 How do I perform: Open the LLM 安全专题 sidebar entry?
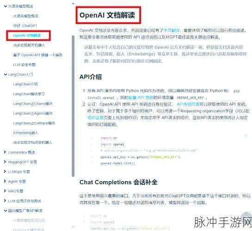pyautogui.click(x=24, y=65)
